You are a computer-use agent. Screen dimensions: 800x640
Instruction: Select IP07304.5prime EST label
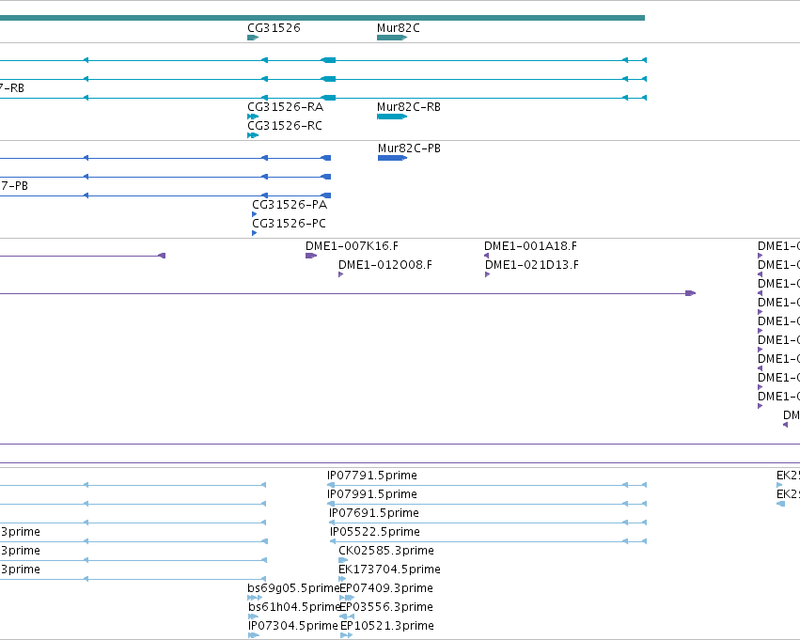293,627
